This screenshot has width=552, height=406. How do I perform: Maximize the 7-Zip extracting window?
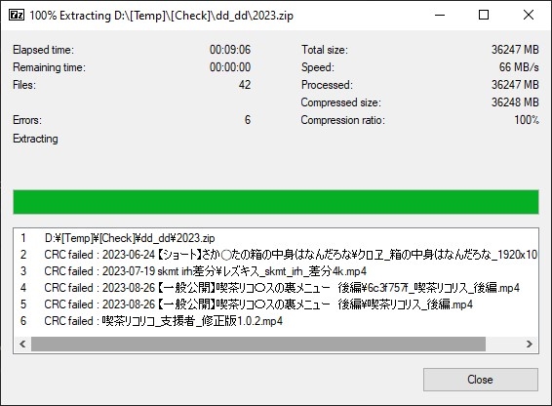484,16
